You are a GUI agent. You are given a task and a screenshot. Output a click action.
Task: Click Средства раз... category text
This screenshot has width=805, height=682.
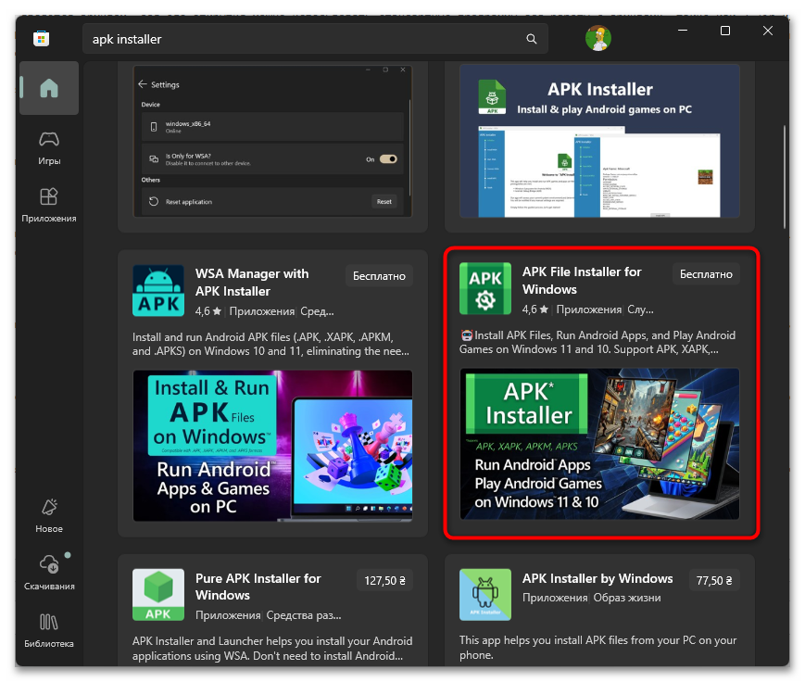[304, 615]
